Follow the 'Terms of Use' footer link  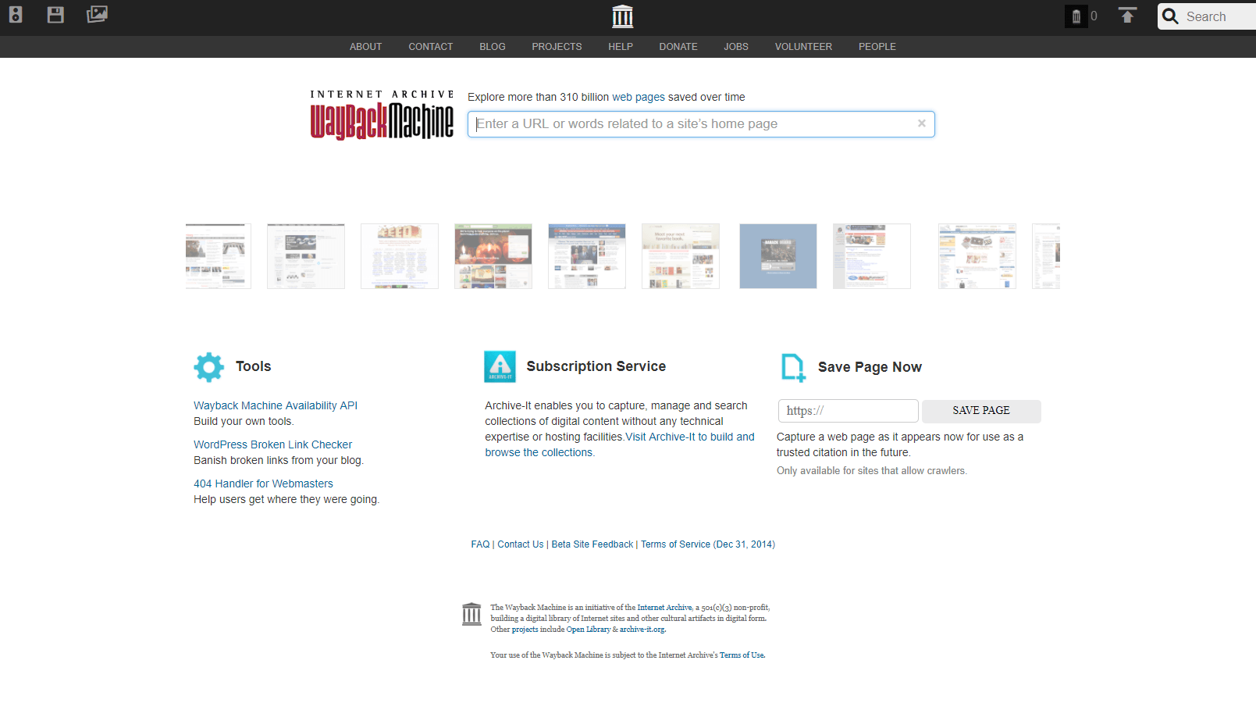point(742,655)
